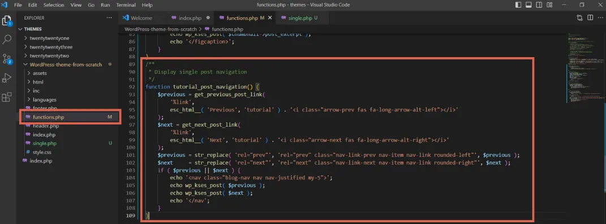Click the EXPLORER panel title
Viewport: 606px width, 224px height.
pyautogui.click(x=34, y=18)
